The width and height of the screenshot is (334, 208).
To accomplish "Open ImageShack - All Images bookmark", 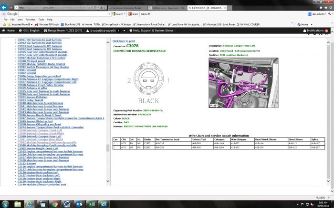I will (117, 25).
